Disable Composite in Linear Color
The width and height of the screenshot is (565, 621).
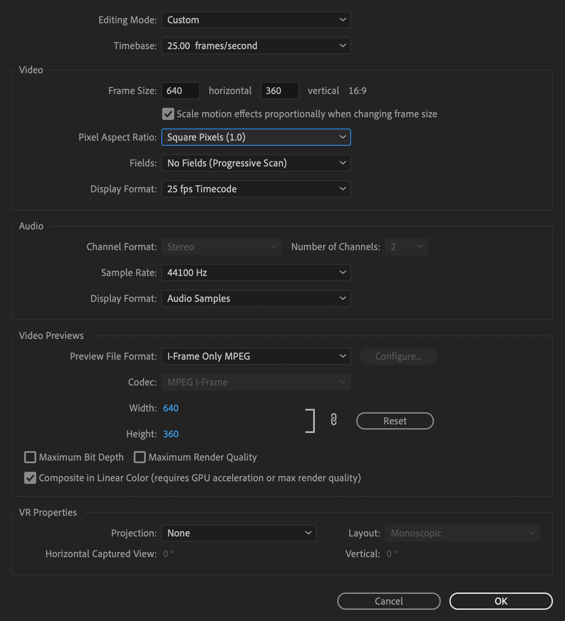[30, 478]
